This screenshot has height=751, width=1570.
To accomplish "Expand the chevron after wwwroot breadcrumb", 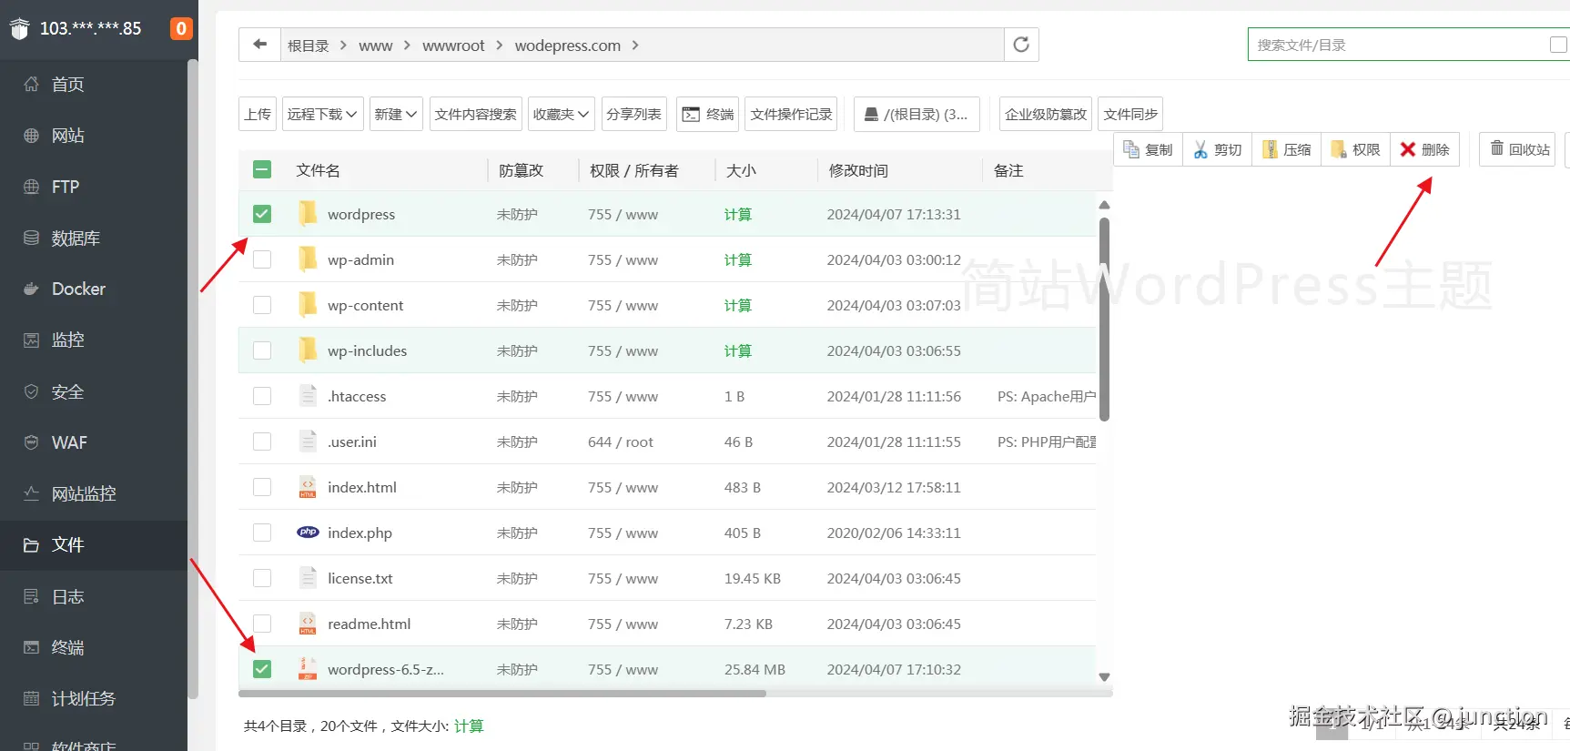I will (500, 45).
